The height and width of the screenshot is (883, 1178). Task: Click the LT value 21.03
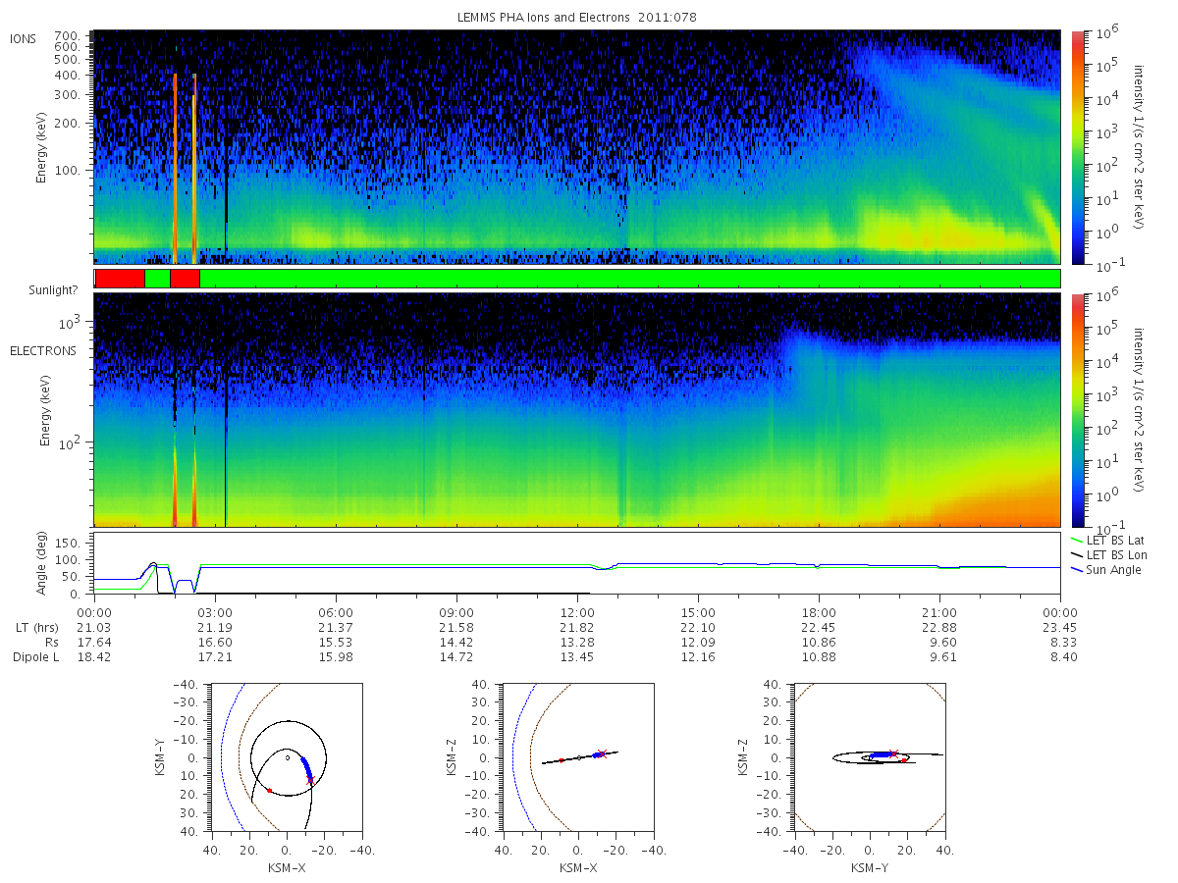(x=94, y=627)
